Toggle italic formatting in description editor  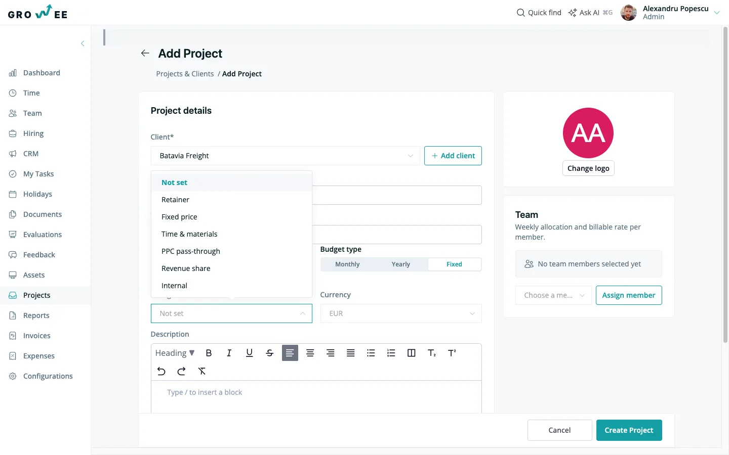229,353
